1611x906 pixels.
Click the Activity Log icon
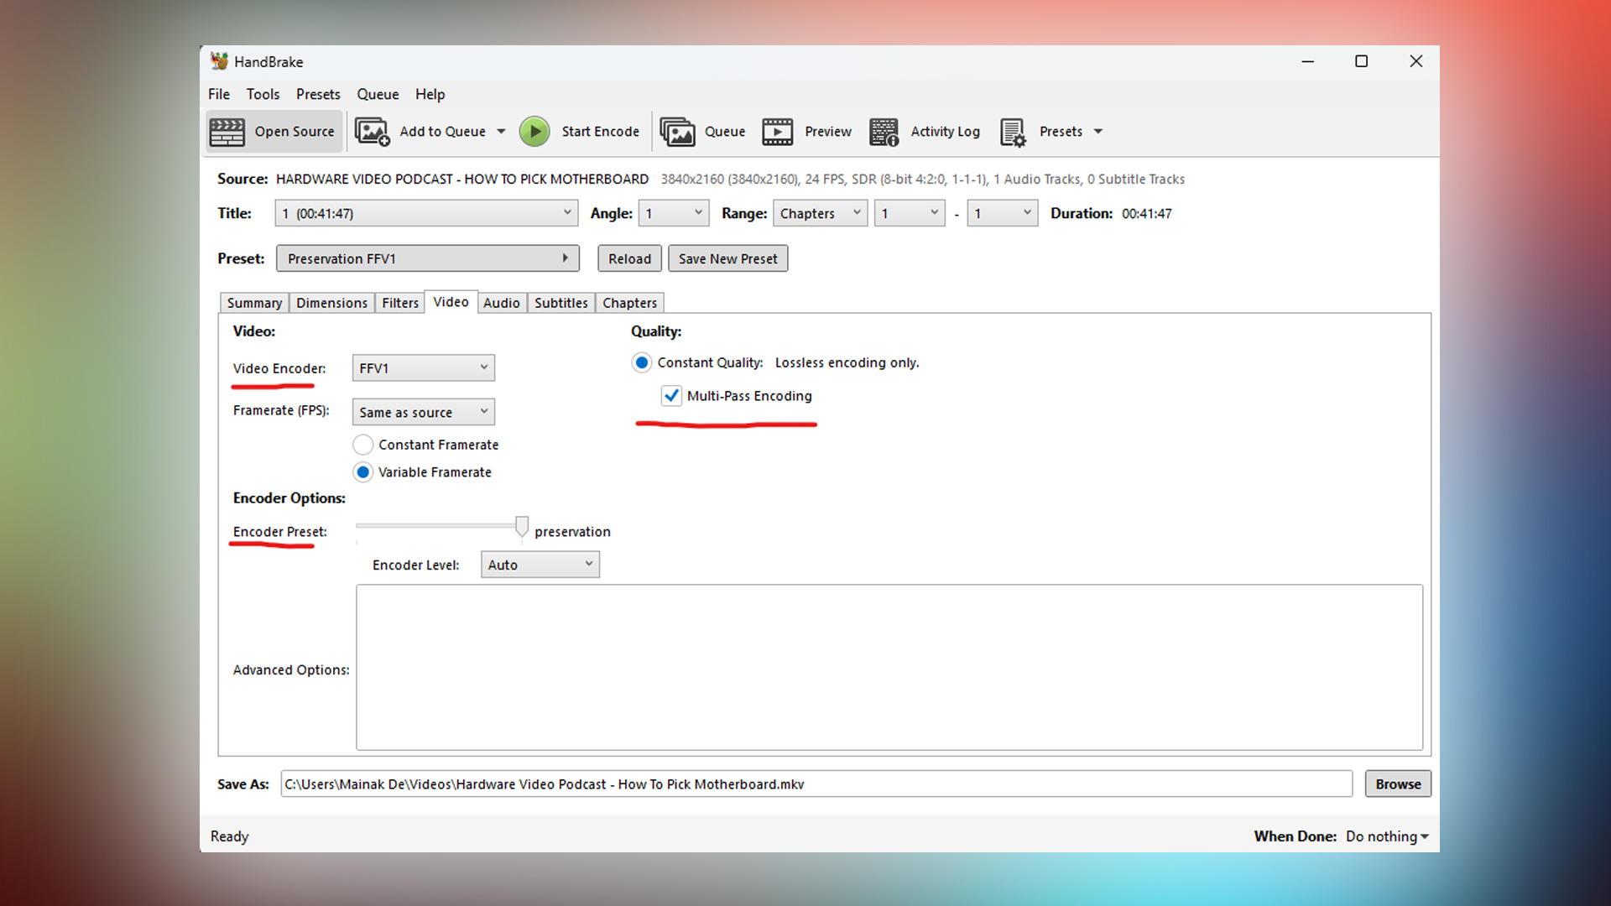[884, 132]
